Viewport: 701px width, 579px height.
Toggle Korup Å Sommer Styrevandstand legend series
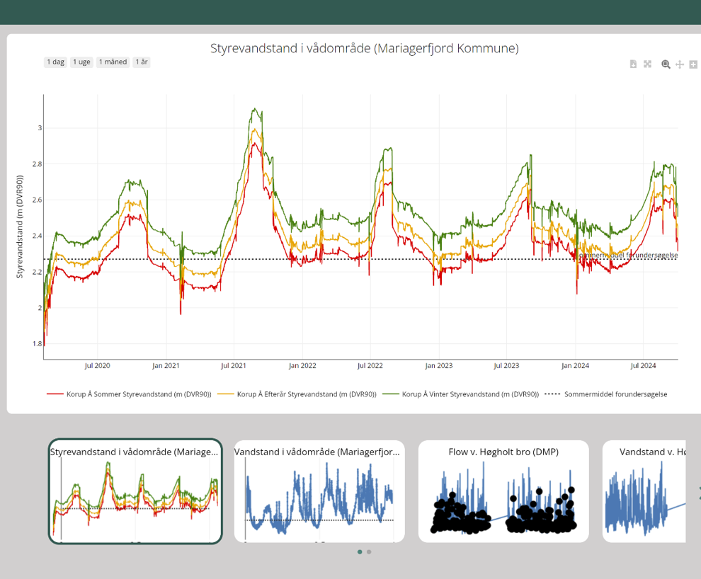click(129, 394)
